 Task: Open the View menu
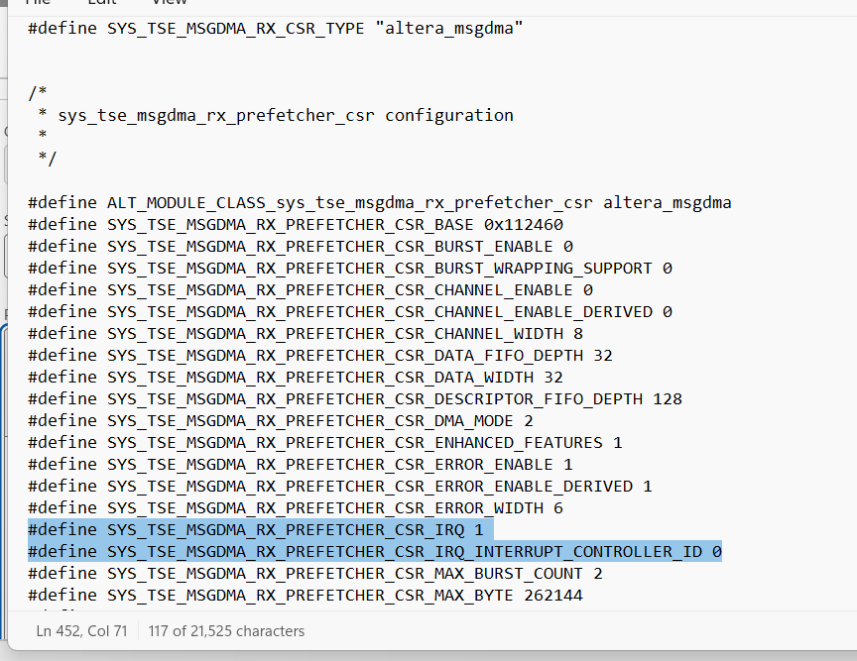[x=170, y=3]
